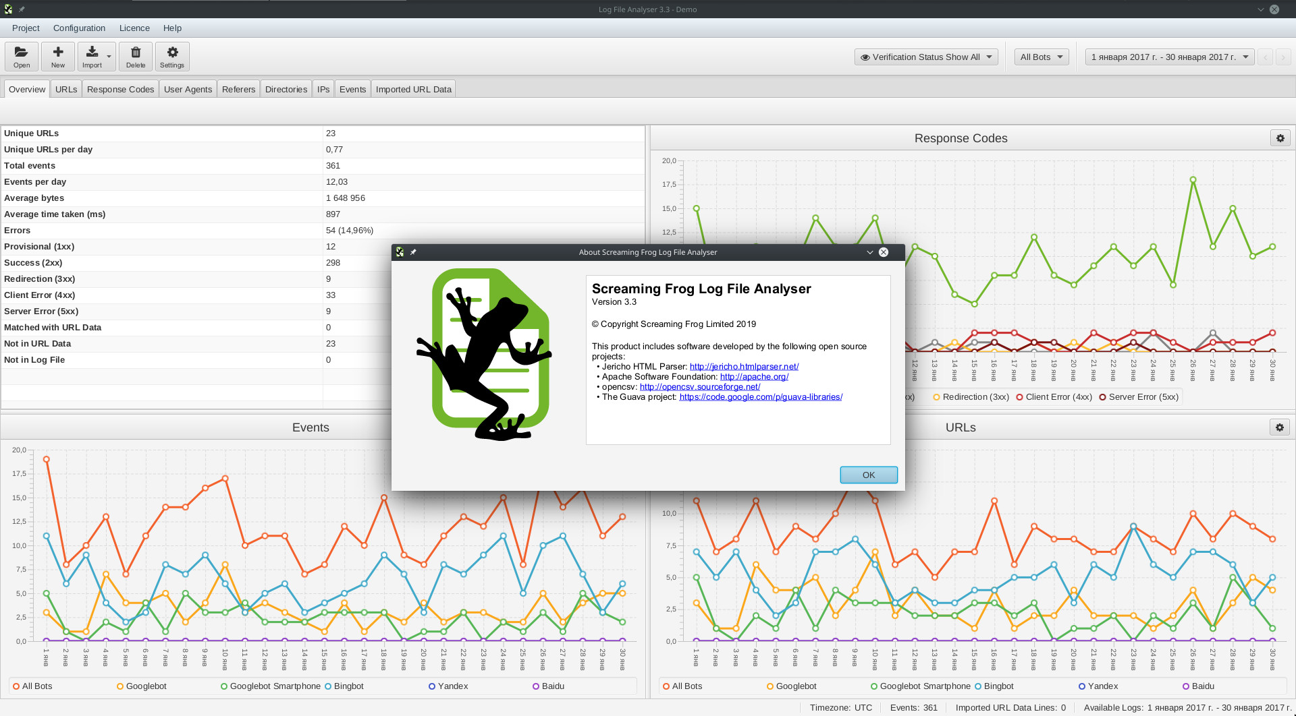Toggle Bingbot series in Events legend
The image size is (1296, 716).
pos(344,686)
